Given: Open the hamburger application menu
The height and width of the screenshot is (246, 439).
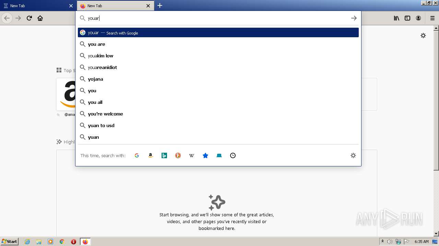Looking at the screenshot, I should pos(432,18).
